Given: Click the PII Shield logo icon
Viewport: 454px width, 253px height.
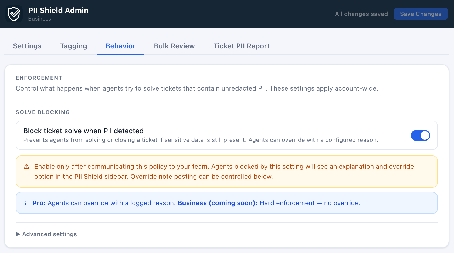Looking at the screenshot, I should (14, 14).
